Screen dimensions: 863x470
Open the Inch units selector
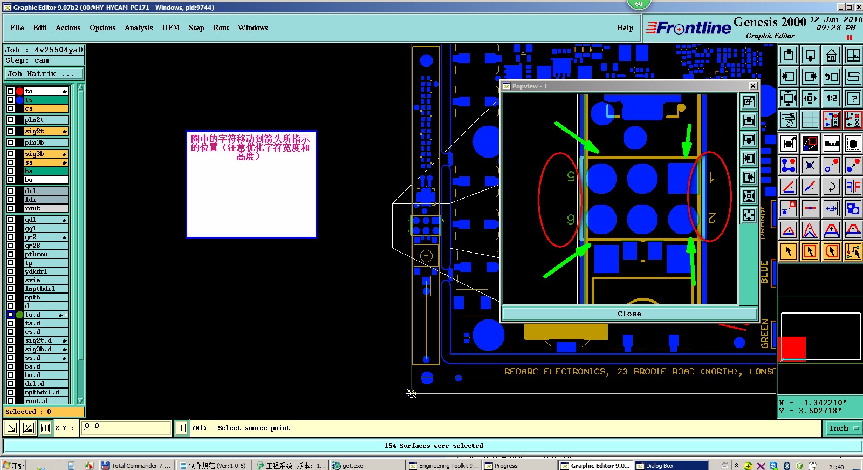[x=843, y=428]
